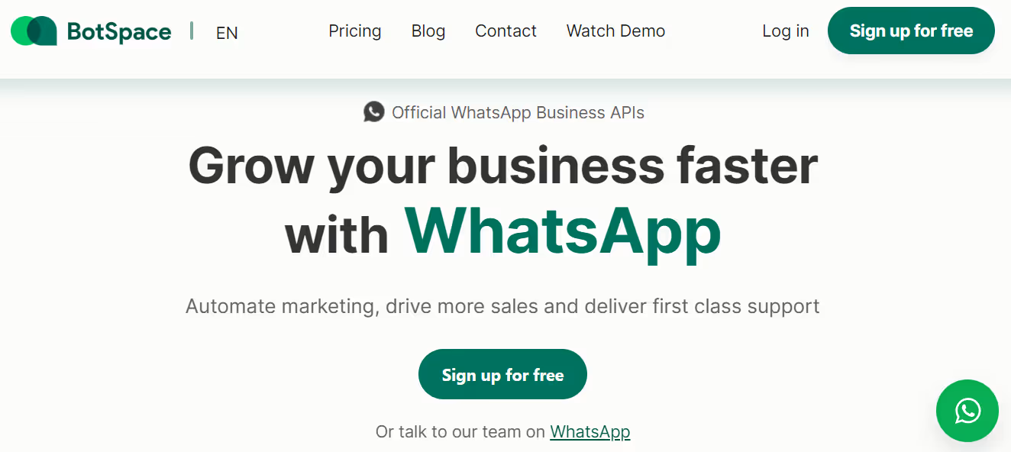Viewport: 1011px width, 452px height.
Task: Click the vertical divider beside the EN selector
Action: click(x=192, y=31)
